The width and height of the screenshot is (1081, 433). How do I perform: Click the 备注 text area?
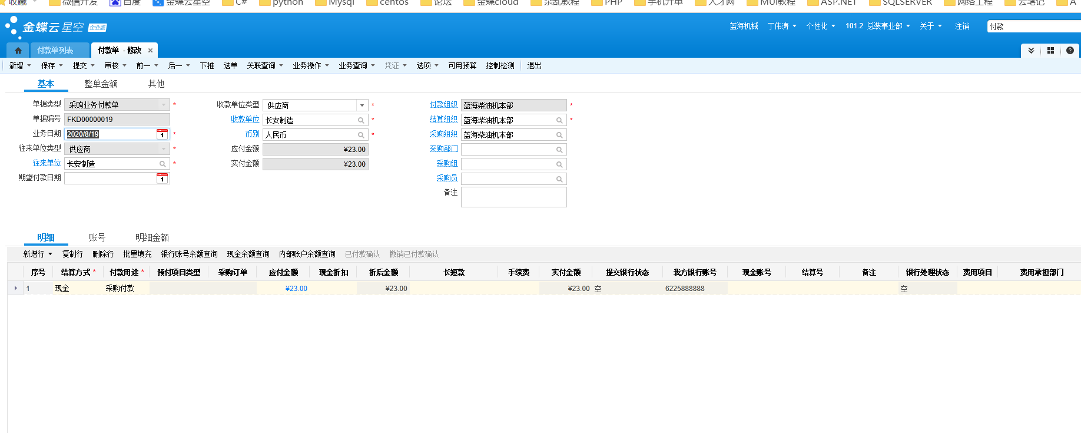513,197
